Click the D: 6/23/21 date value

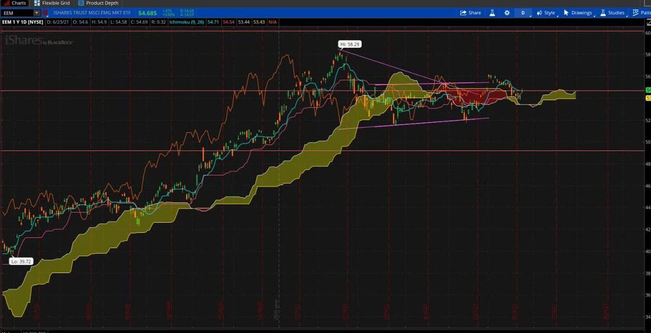(x=58, y=22)
